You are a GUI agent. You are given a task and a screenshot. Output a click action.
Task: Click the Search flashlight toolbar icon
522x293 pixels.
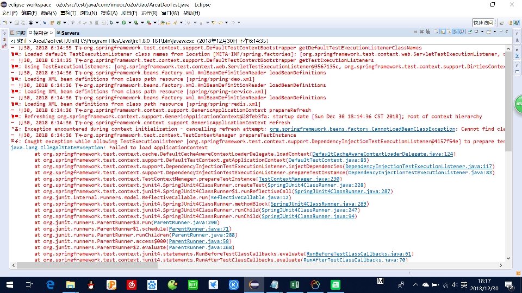click(175, 23)
